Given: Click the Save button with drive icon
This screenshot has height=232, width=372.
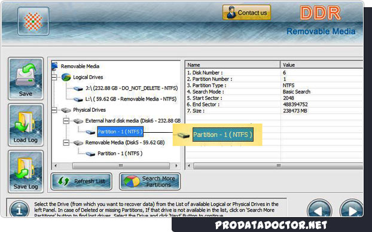Looking at the screenshot, I should click(x=26, y=78).
